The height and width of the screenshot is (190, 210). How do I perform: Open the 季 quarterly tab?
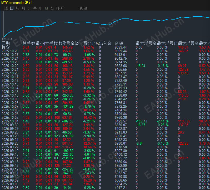point(29,8)
